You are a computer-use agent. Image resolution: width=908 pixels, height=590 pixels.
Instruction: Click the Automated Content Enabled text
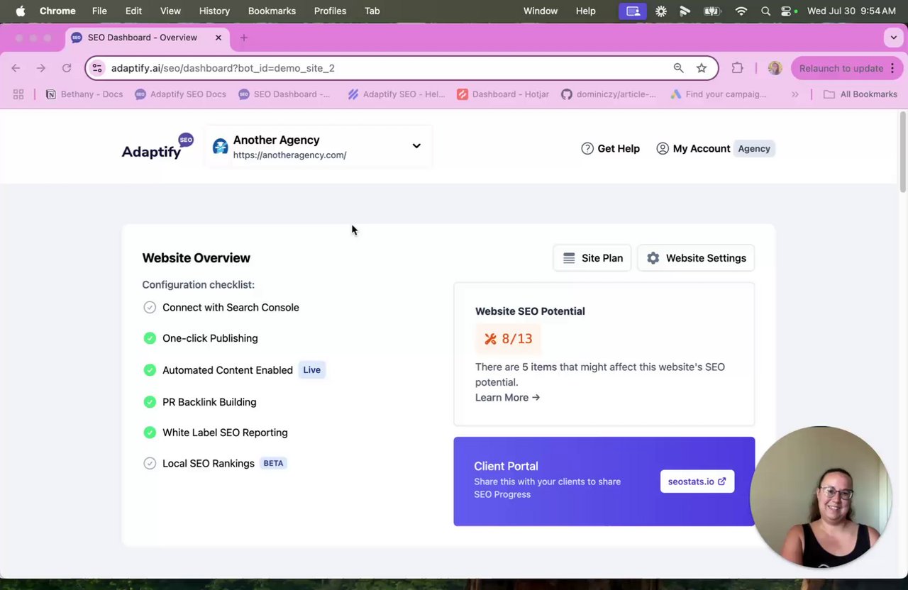(228, 370)
